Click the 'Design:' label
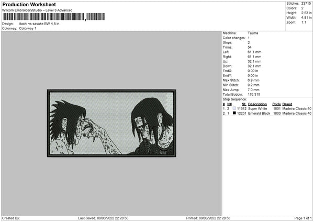The height and width of the screenshot is (222, 314). click(x=8, y=24)
